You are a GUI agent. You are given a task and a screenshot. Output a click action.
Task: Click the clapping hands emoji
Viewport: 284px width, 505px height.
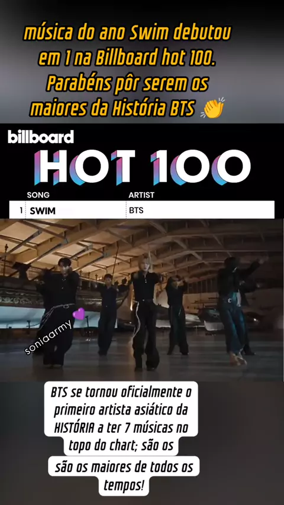click(x=212, y=108)
